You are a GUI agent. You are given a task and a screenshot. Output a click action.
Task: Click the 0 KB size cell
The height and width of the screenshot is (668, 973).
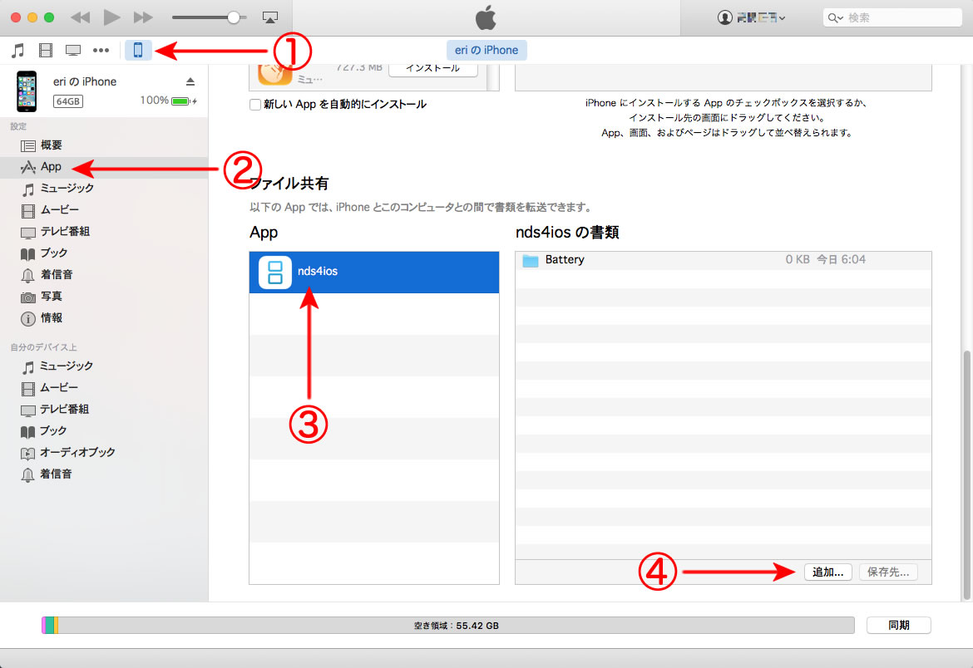(798, 260)
